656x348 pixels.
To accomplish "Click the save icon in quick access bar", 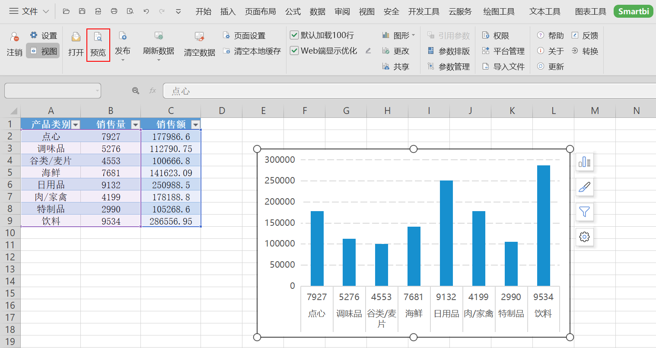I will pos(82,11).
